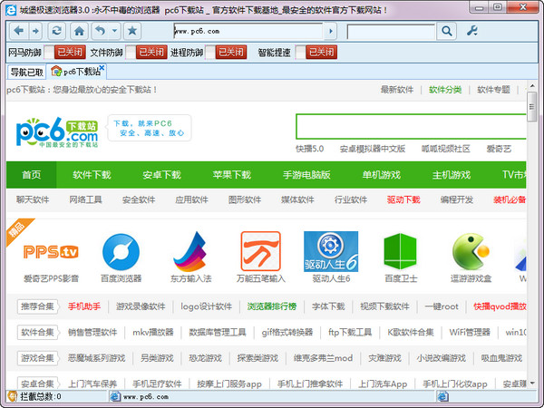The height and width of the screenshot is (408, 544).
Task: Open the red 手机助手 link
Action: pos(84,306)
